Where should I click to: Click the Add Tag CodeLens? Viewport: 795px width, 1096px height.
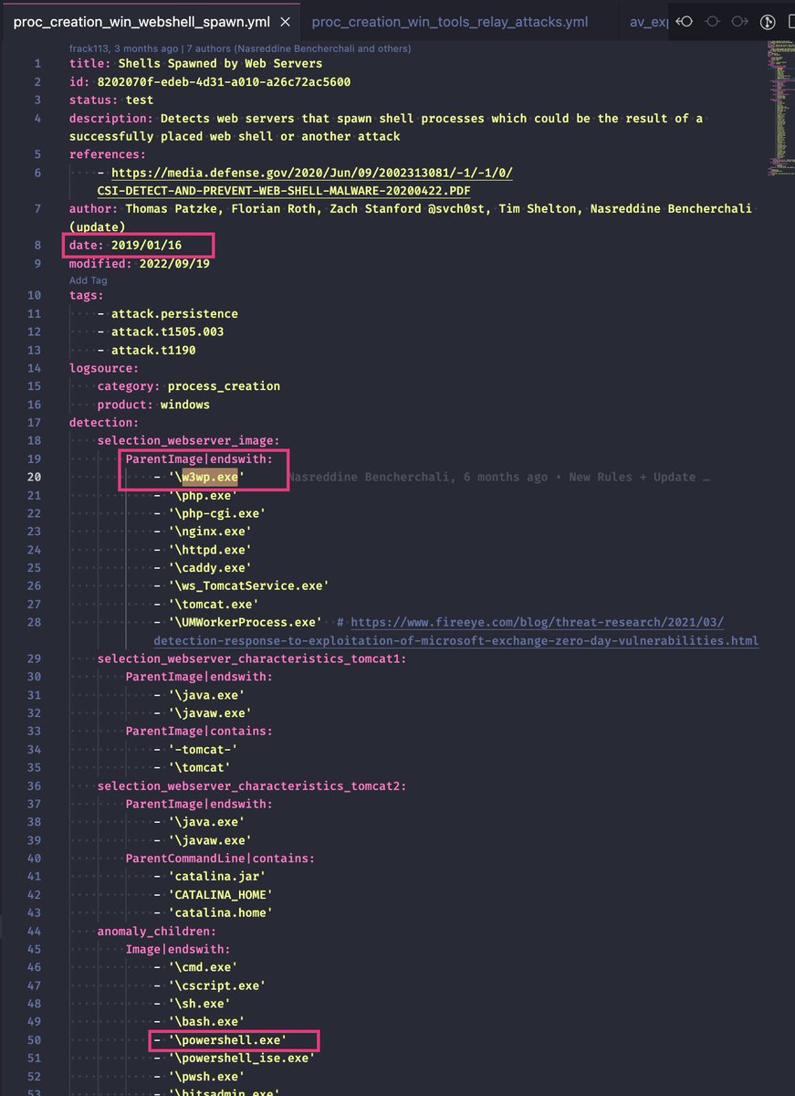coord(89,280)
